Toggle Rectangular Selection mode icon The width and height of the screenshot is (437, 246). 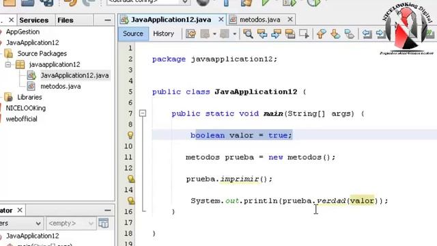tap(304, 34)
